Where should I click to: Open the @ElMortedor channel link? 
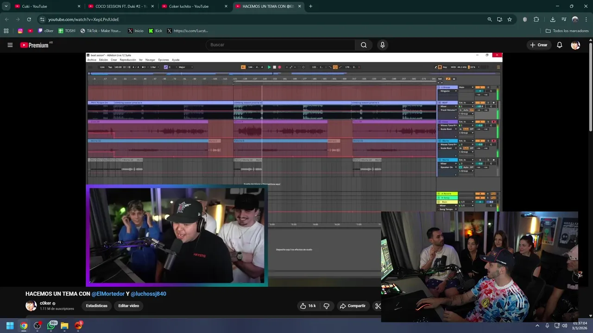click(108, 294)
